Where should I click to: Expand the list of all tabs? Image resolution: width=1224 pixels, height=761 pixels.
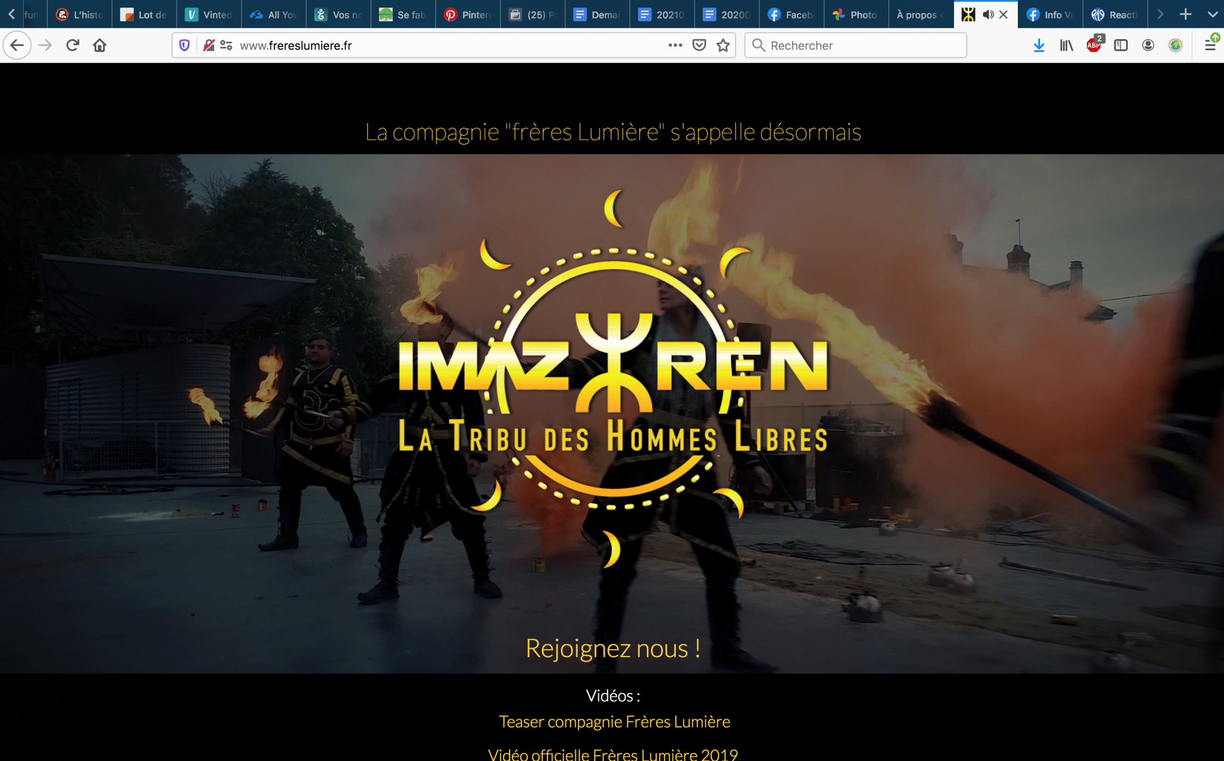tap(1213, 15)
